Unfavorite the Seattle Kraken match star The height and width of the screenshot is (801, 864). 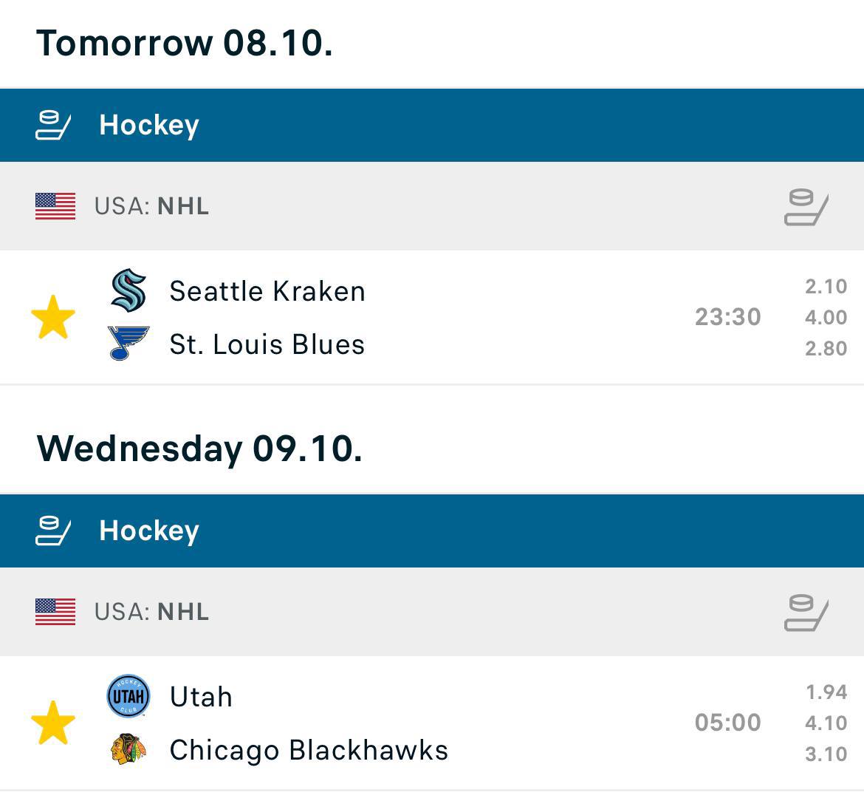[x=53, y=317]
